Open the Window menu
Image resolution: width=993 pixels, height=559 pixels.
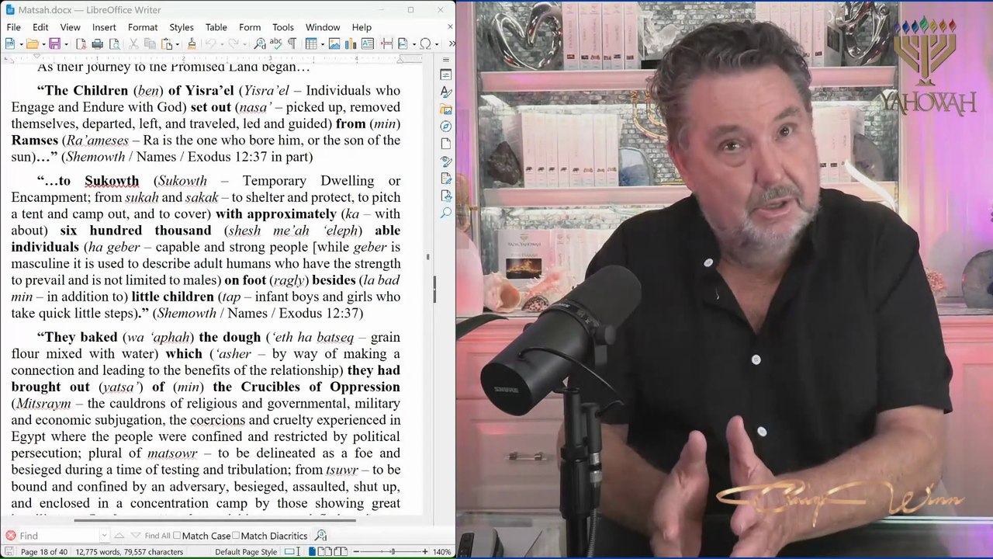pyautogui.click(x=323, y=27)
